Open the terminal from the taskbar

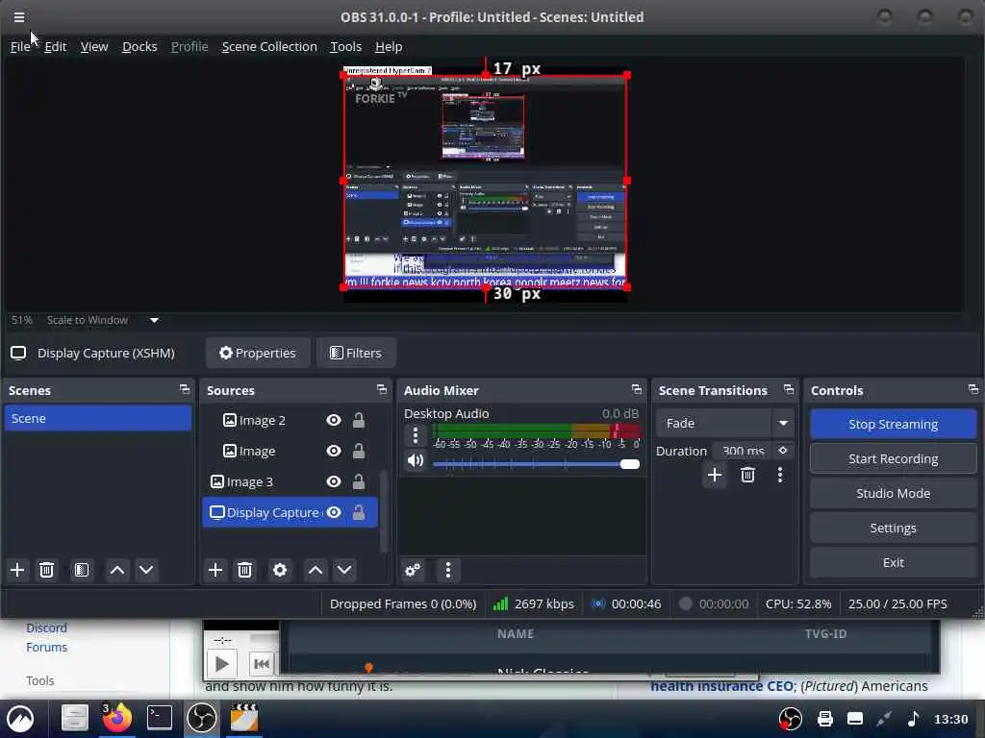159,718
